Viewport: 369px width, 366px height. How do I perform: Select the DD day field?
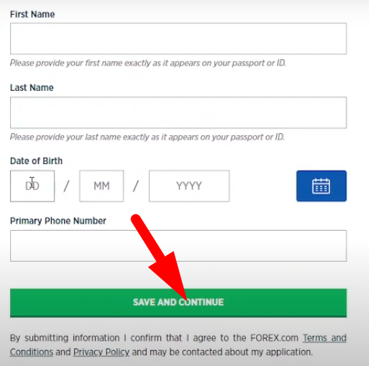pos(32,186)
